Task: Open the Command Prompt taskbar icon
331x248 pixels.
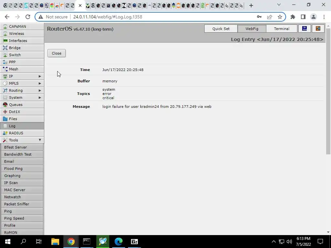Action: pyautogui.click(x=87, y=242)
